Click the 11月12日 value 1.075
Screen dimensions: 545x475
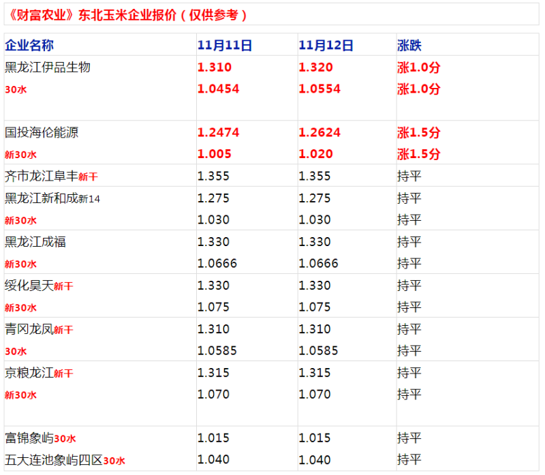tap(315, 307)
